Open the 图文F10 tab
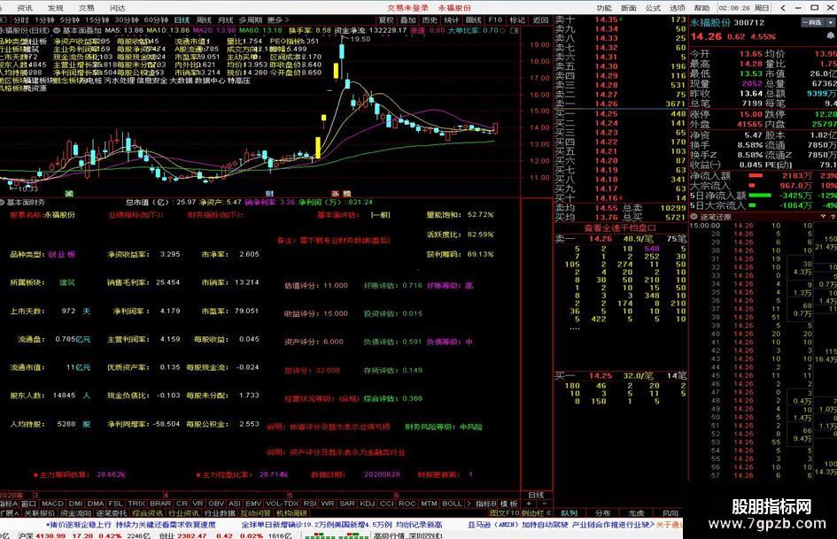Image resolution: width=837 pixels, height=539 pixels. [505, 512]
